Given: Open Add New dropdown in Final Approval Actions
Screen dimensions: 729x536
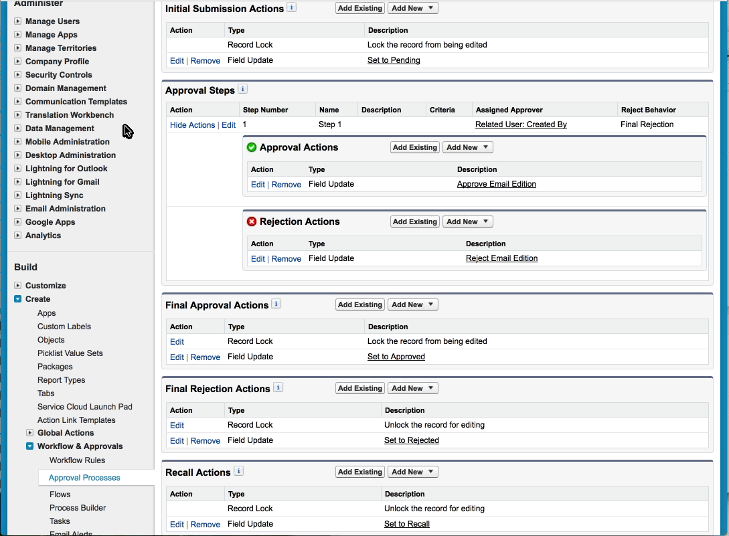Looking at the screenshot, I should [412, 304].
